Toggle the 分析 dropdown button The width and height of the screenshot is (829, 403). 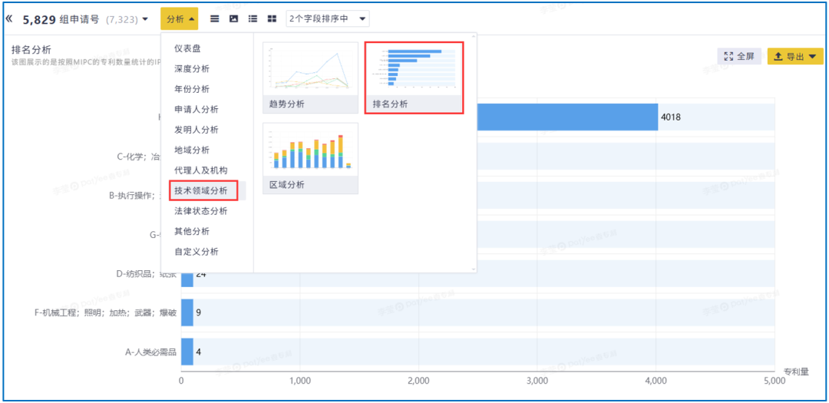pyautogui.click(x=180, y=19)
